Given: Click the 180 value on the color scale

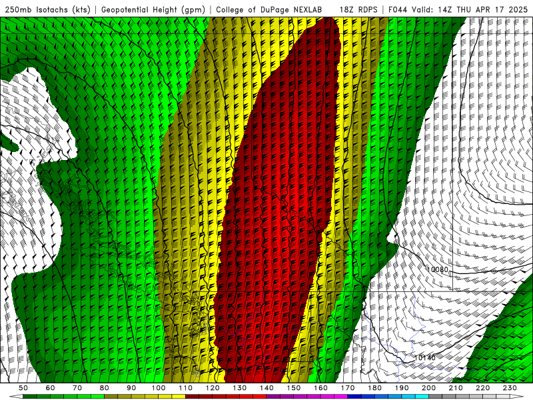Looking at the screenshot, I should [x=375, y=388].
